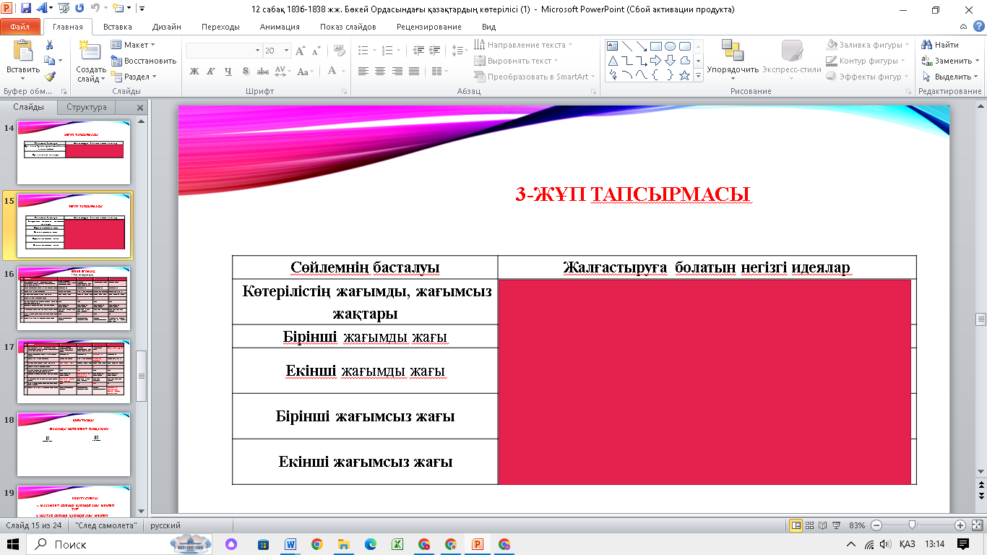Select slide 18 thumbnail
This screenshot has width=987, height=555.
(x=74, y=444)
